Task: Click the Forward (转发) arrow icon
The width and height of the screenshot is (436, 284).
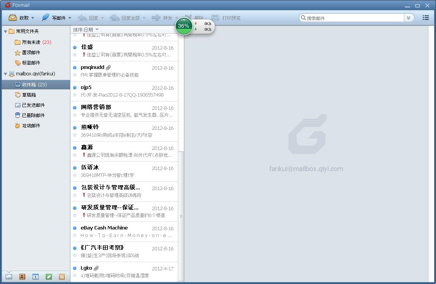Action: tap(156, 18)
